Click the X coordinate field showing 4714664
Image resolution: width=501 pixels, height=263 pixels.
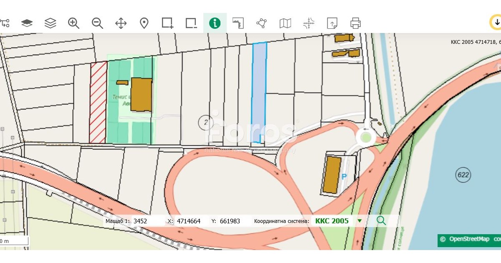pyautogui.click(x=191, y=221)
